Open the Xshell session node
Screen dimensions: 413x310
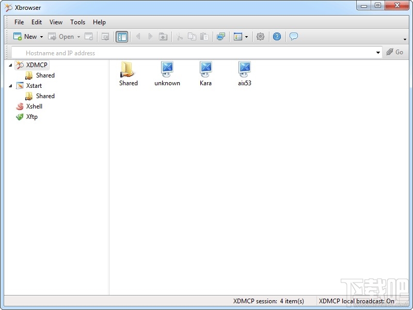coord(34,106)
